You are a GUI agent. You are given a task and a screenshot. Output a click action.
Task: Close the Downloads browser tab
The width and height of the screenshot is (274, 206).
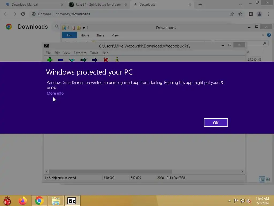tap(190, 5)
